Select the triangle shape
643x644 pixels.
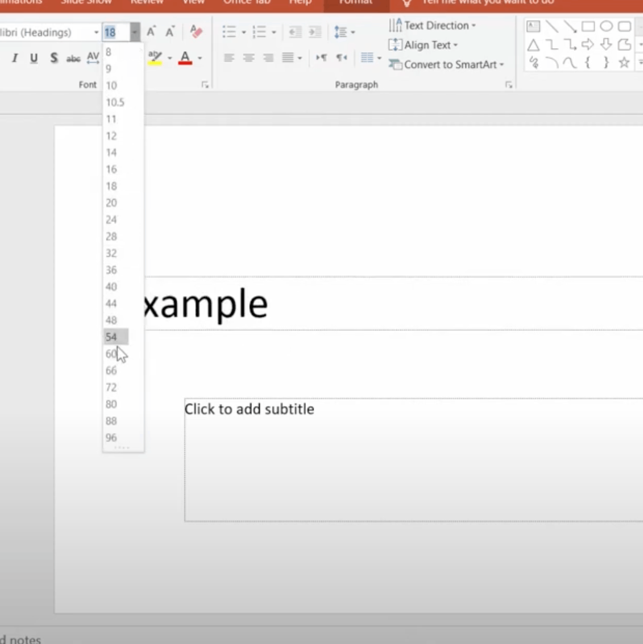pyautogui.click(x=533, y=45)
